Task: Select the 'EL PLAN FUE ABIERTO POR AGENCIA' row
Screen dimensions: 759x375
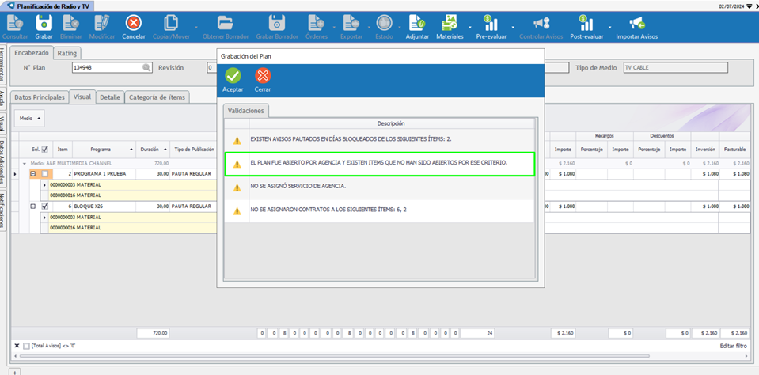Action: point(380,164)
